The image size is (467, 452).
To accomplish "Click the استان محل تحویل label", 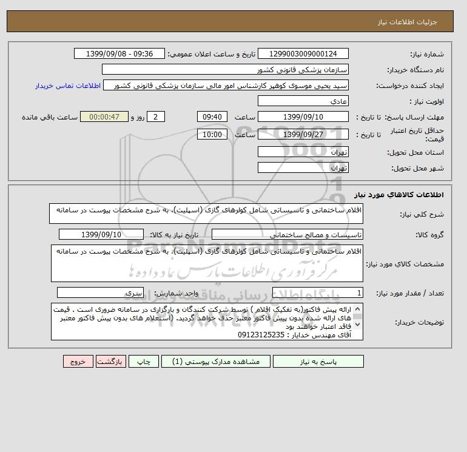I will pyautogui.click(x=415, y=152).
